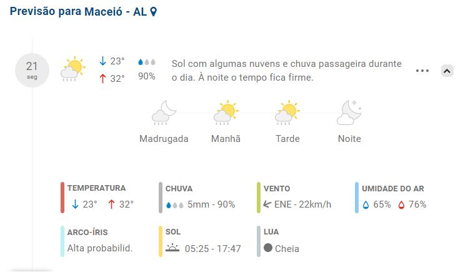Click the Arco-íris Alta probabilid. text
The width and height of the screenshot is (463, 272).
click(100, 248)
